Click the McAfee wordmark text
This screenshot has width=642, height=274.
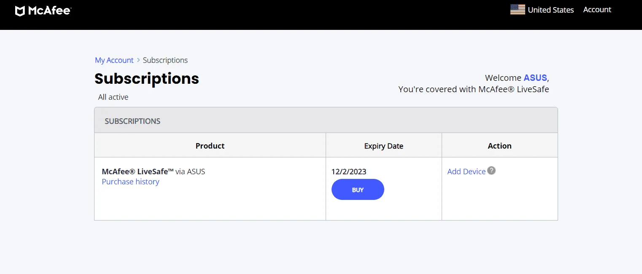49,11
